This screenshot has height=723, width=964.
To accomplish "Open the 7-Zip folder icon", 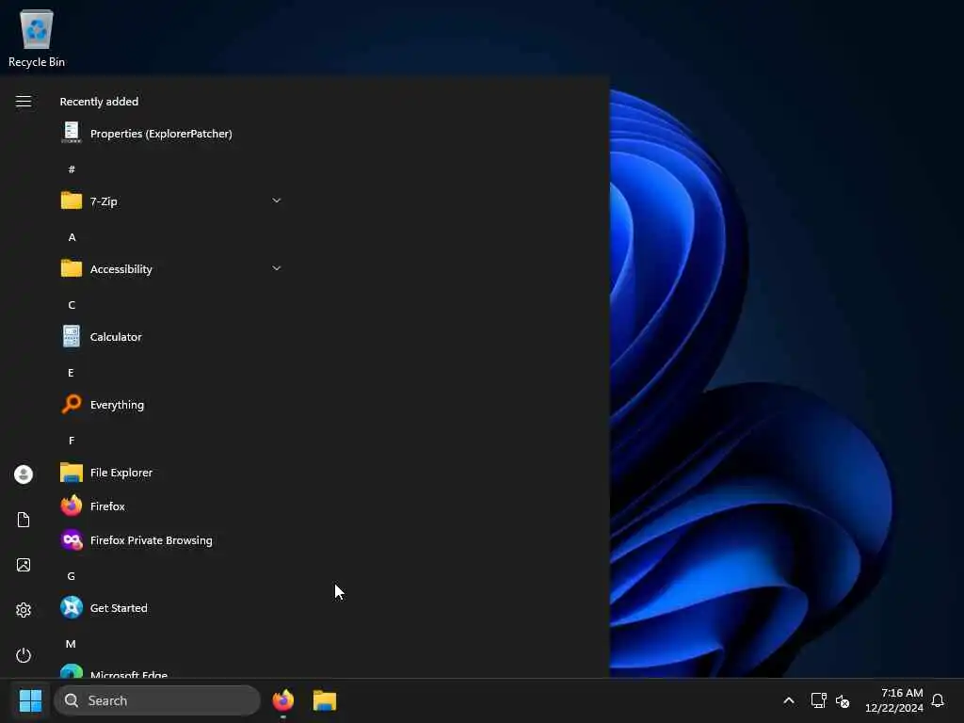I will tap(72, 201).
